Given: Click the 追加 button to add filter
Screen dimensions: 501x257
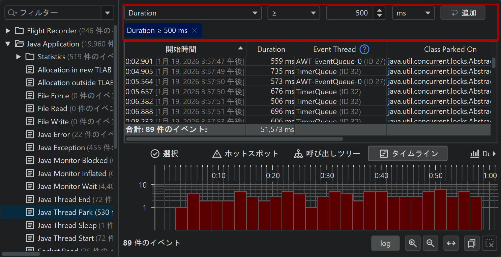Looking at the screenshot, I should coord(463,13).
